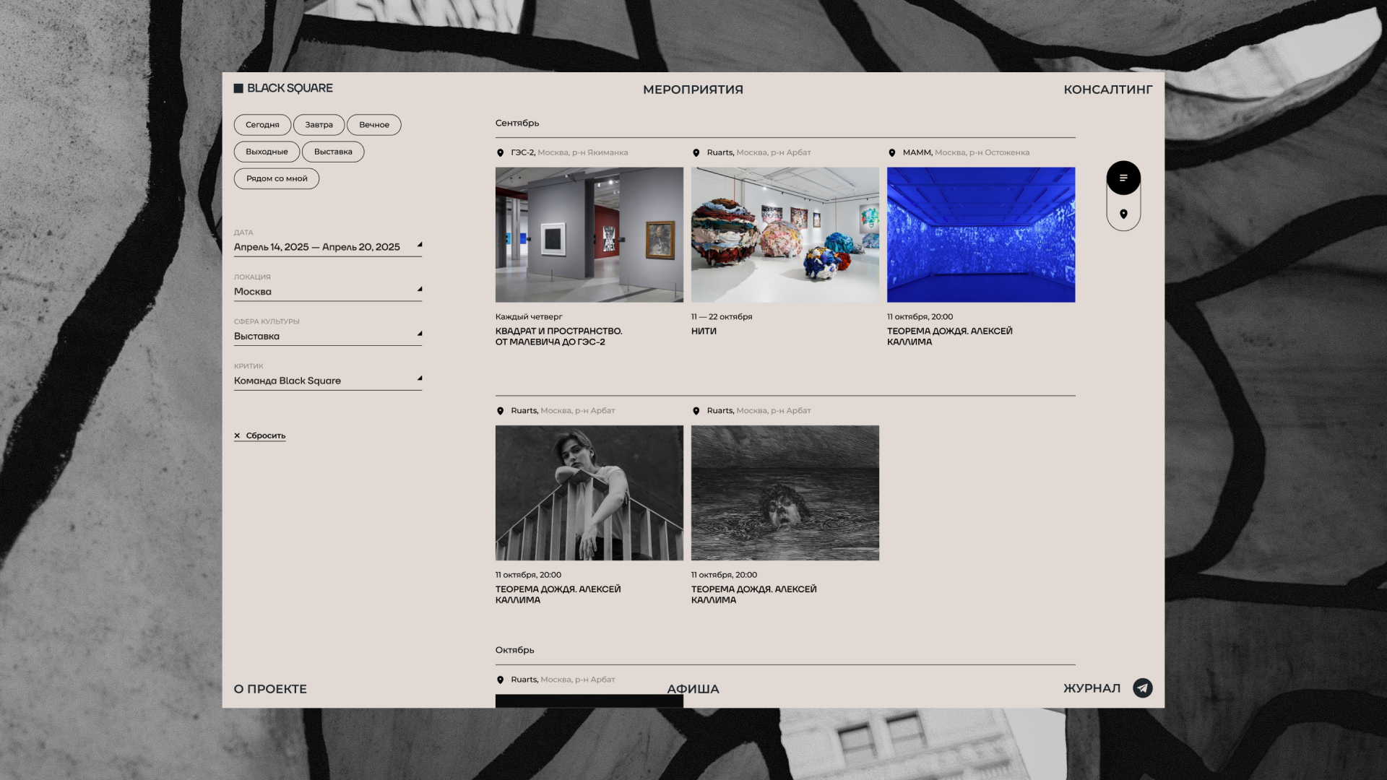1387x780 pixels.
Task: Toggle the Вечное filter chip
Action: [374, 125]
